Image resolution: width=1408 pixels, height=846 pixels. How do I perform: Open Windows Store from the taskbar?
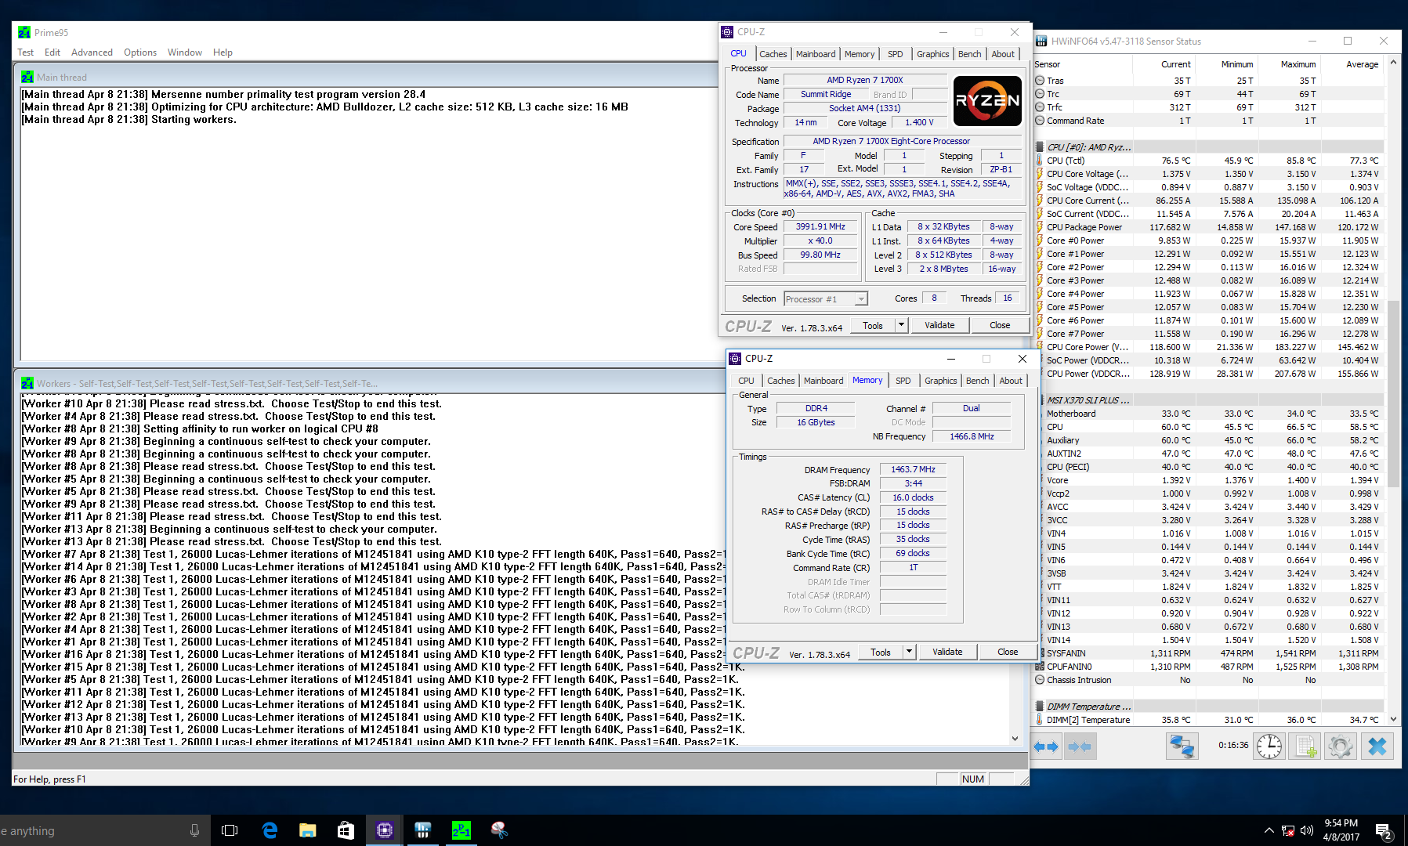pyautogui.click(x=346, y=830)
